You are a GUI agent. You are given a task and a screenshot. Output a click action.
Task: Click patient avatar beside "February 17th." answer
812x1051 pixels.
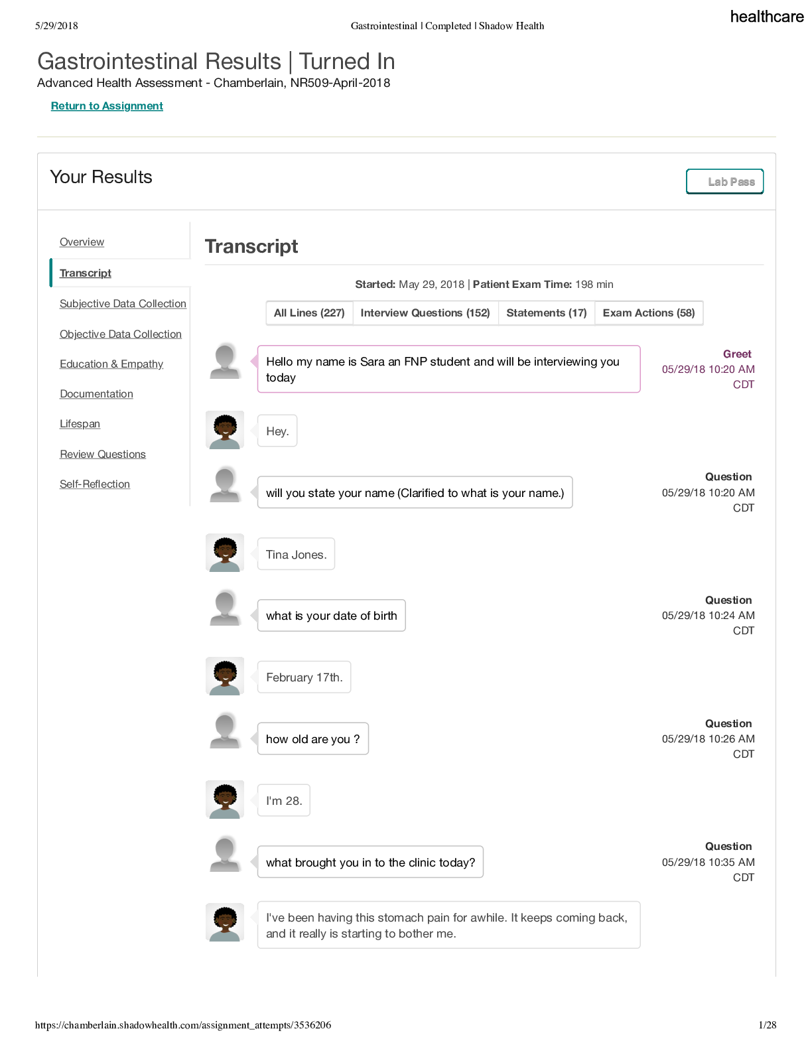[x=225, y=676]
